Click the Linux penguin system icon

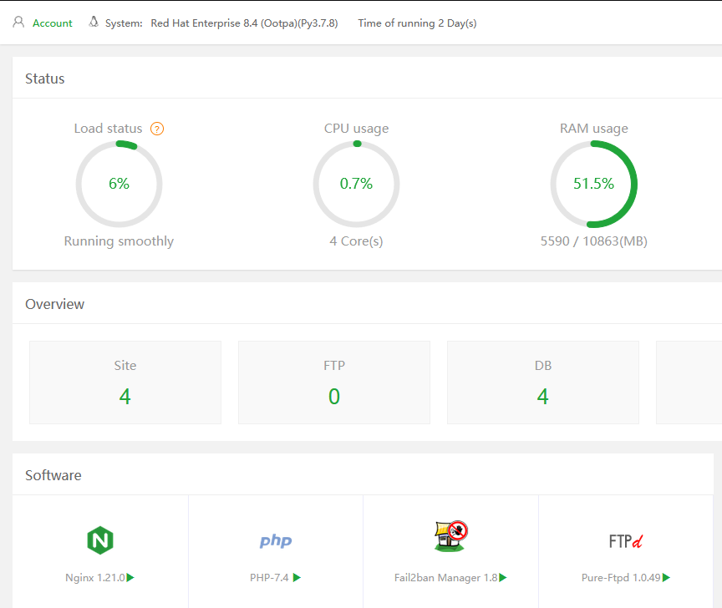(x=94, y=23)
